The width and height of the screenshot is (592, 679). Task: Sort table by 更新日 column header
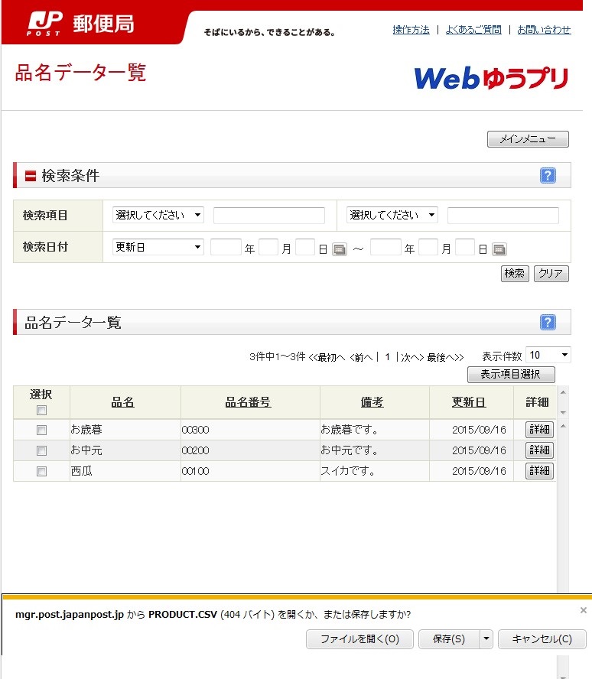click(x=468, y=402)
